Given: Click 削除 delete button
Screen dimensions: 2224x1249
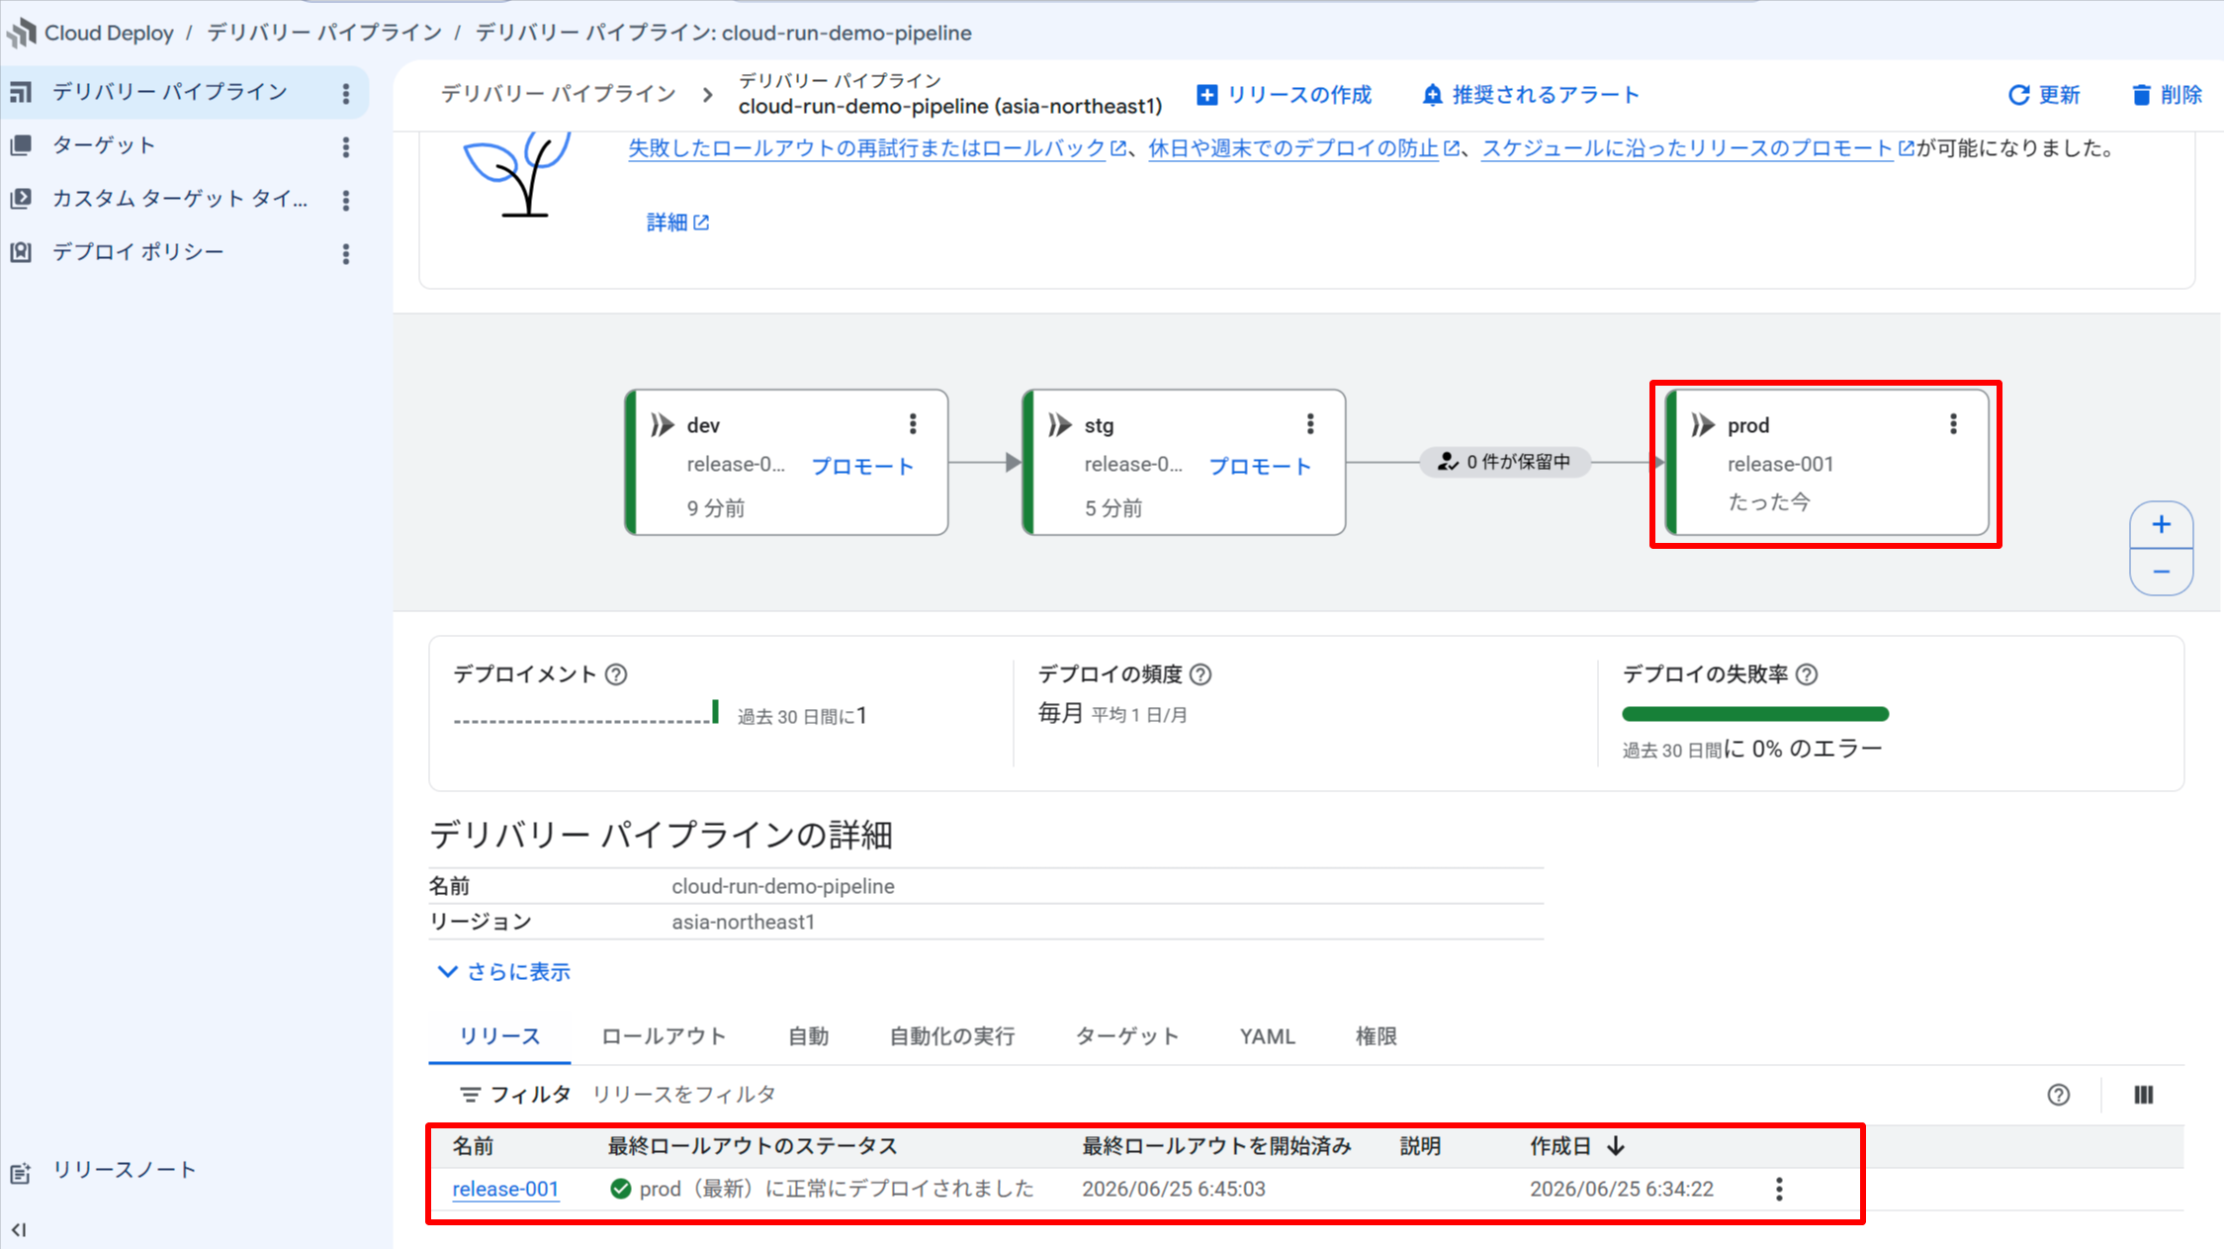Looking at the screenshot, I should tap(2166, 95).
